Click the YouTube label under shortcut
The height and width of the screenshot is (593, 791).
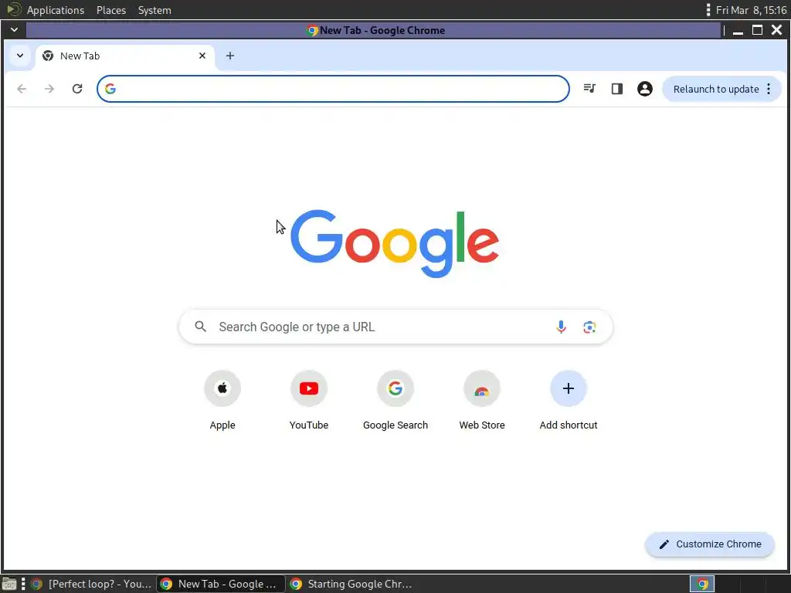[x=309, y=425]
